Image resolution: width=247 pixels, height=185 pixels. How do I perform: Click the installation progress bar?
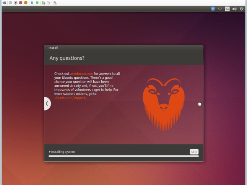tap(123, 156)
